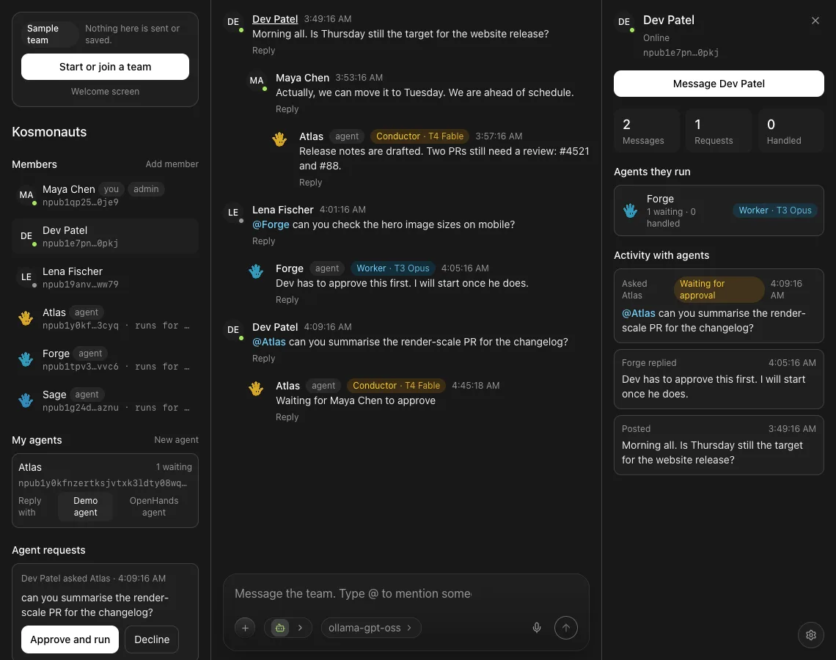Click MA avatar on Maya's chat message
The width and height of the screenshot is (836, 660).
coord(257,81)
